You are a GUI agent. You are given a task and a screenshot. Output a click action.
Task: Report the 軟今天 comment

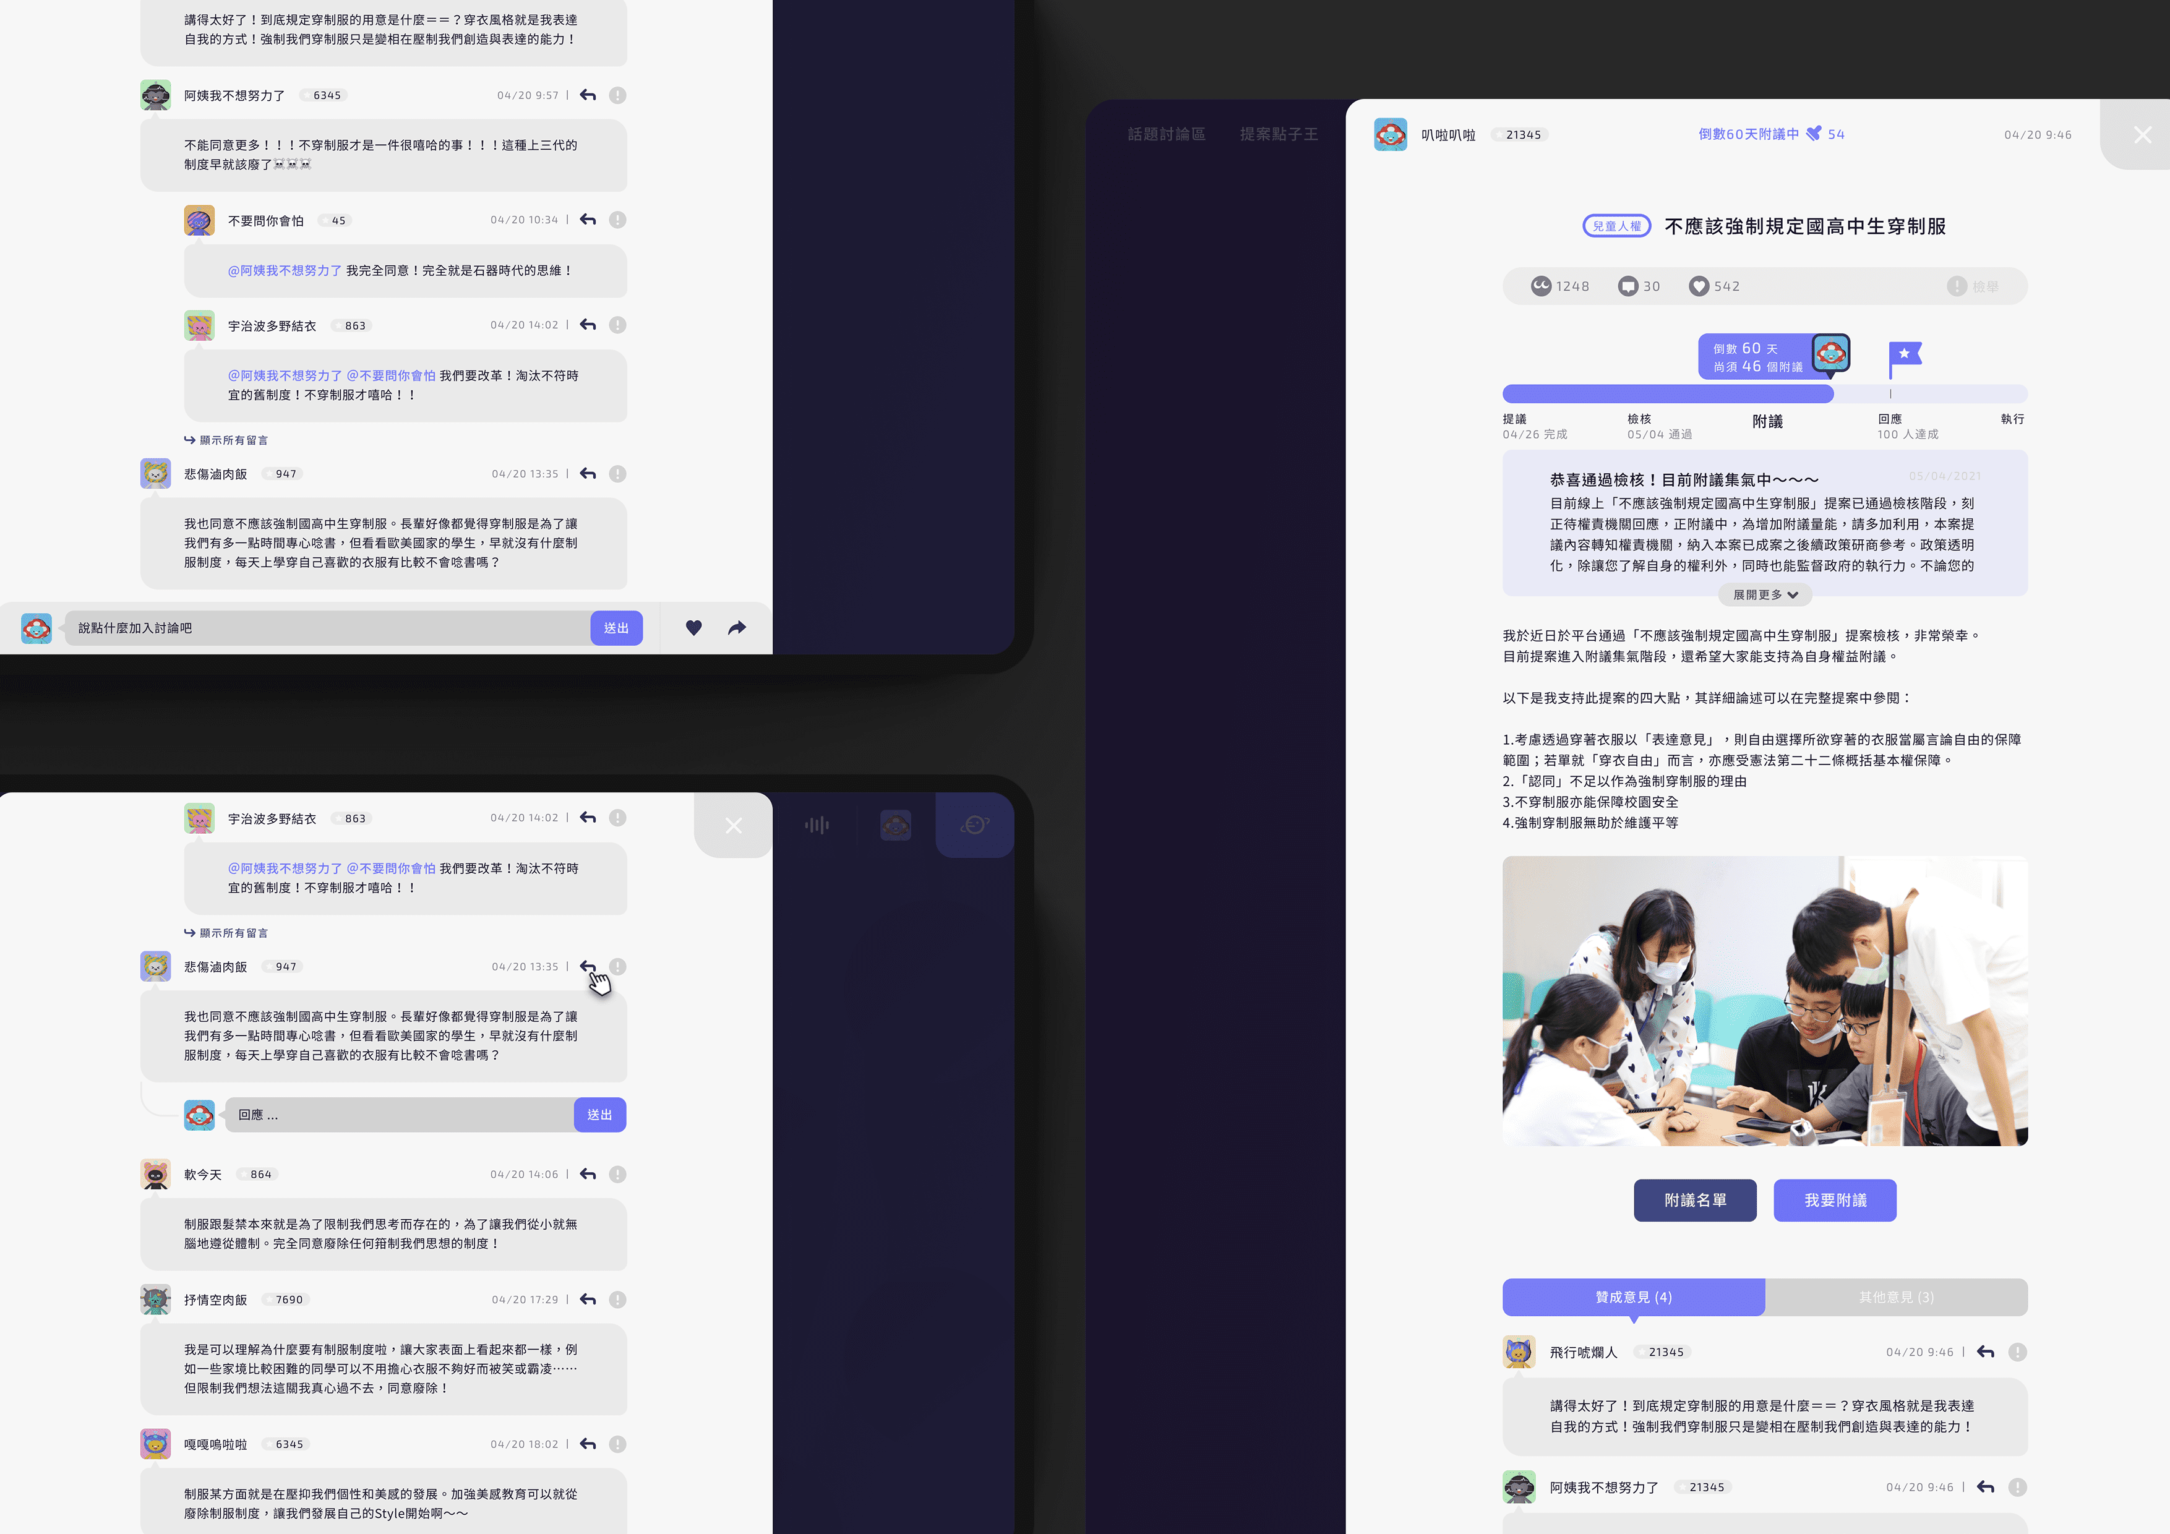point(617,1174)
